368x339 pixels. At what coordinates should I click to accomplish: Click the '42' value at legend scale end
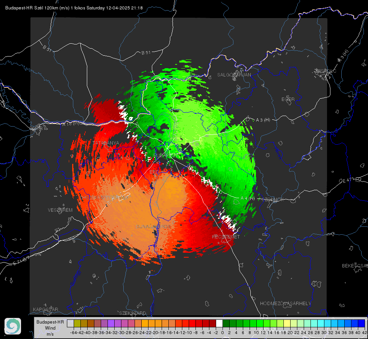click(364, 333)
